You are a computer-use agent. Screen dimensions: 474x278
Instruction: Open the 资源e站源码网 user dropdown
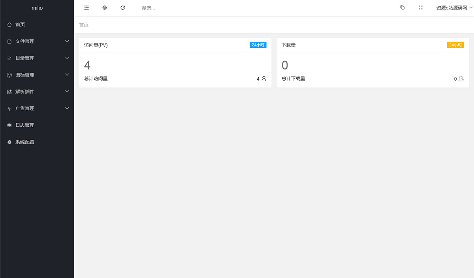click(454, 8)
